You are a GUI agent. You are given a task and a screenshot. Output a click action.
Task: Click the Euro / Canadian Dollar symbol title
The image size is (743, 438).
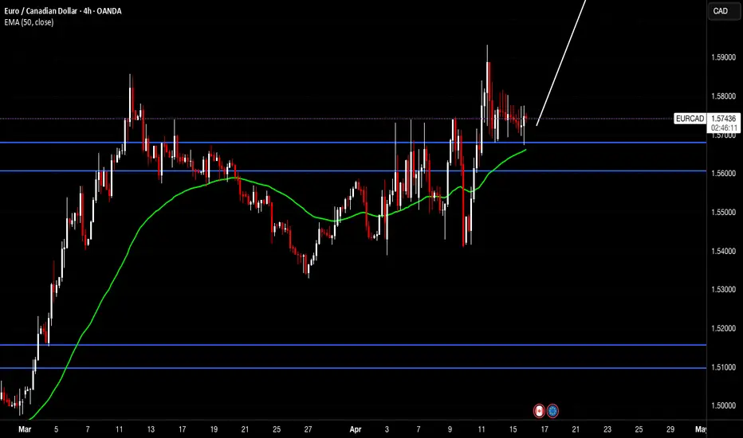click(62, 10)
